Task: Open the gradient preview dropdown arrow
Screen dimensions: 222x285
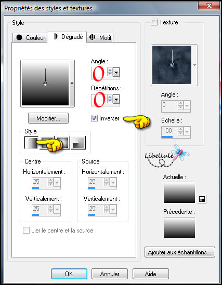Action: 72,84
